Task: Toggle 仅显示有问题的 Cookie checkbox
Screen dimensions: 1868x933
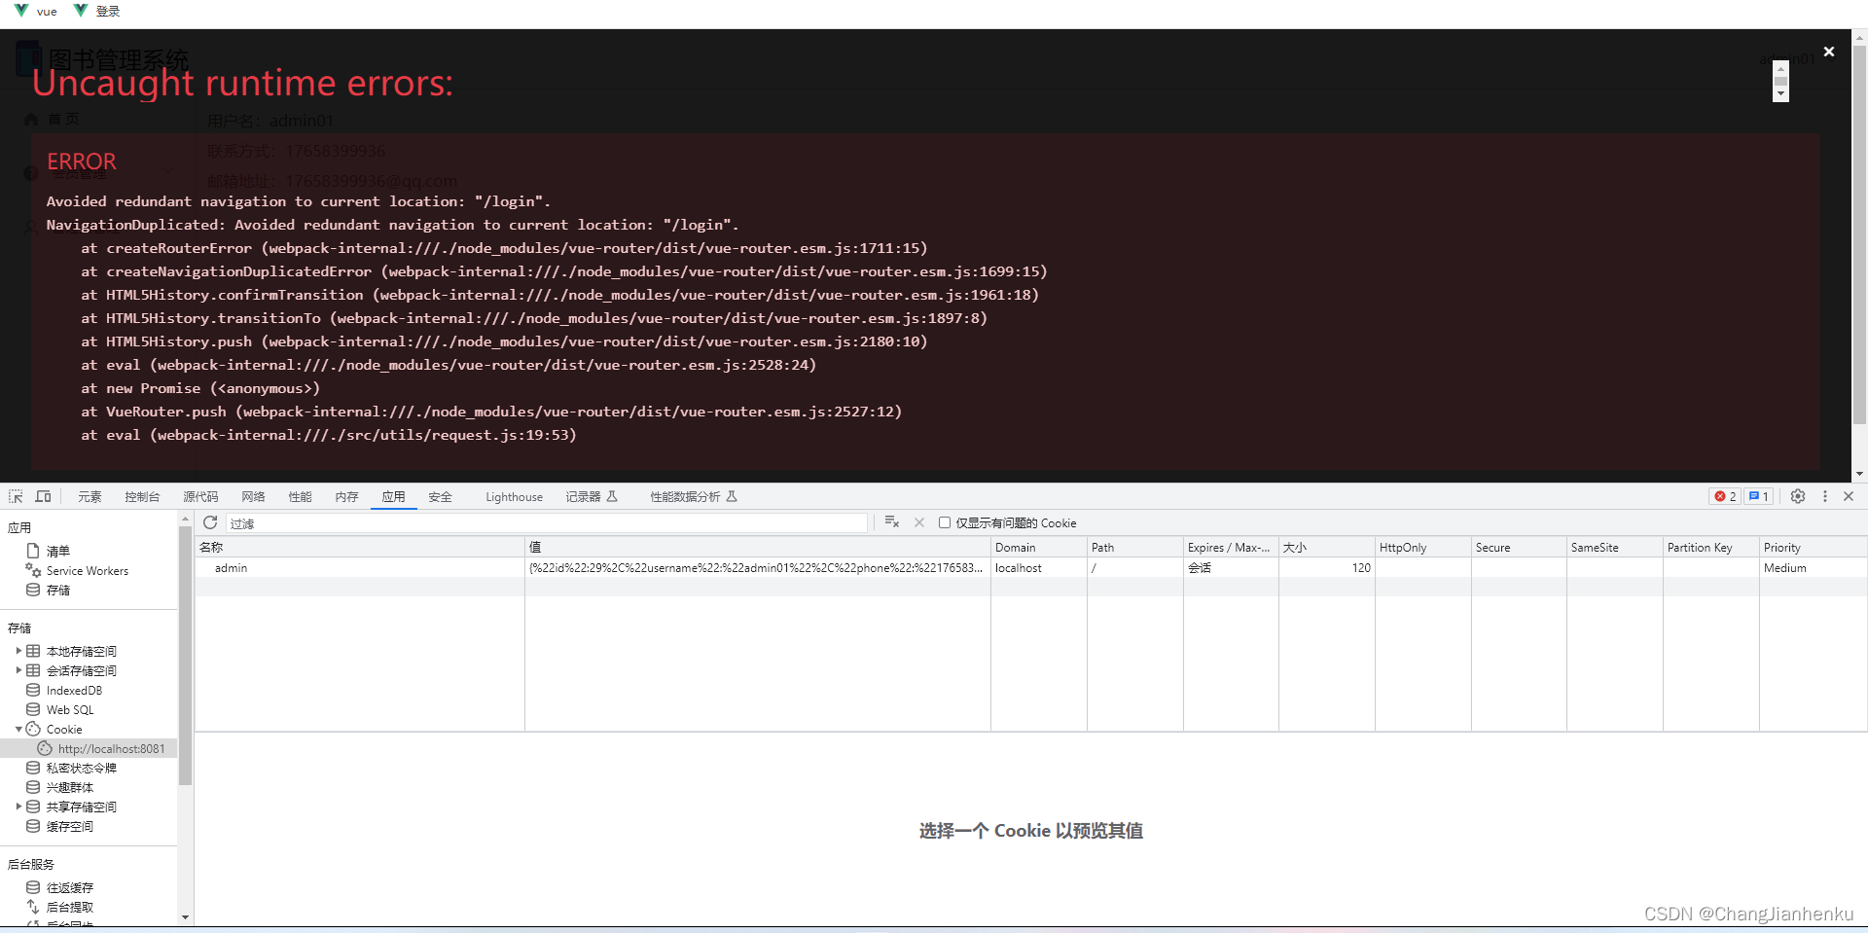Action: [944, 522]
